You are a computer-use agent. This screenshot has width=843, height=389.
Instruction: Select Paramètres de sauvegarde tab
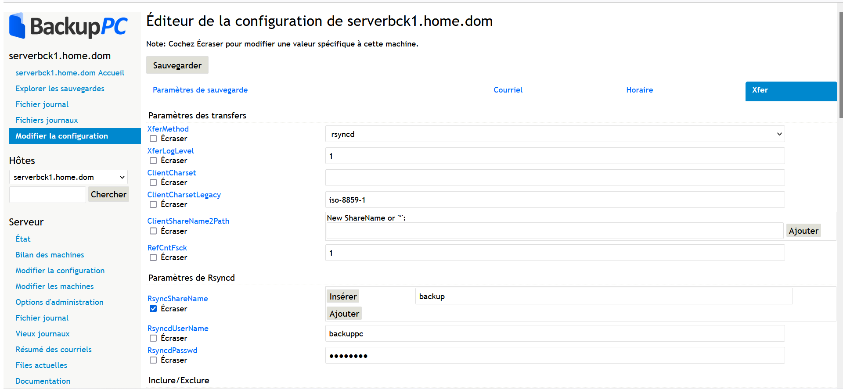pos(200,90)
